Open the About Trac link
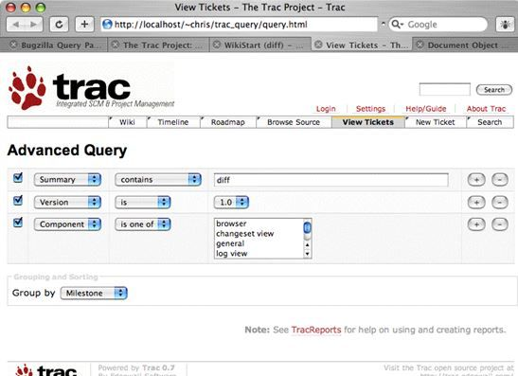518x376 pixels. click(x=486, y=109)
